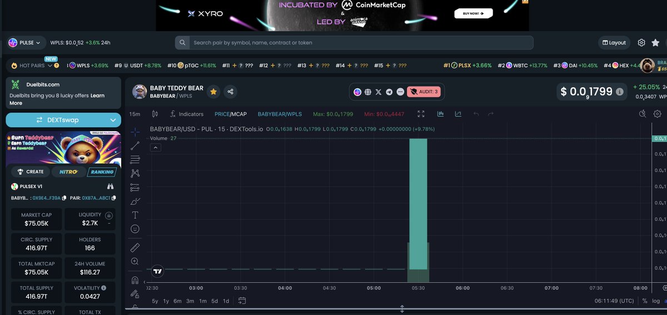The height and width of the screenshot is (315, 667).
Task: Open the token website globe link
Action: (368, 92)
